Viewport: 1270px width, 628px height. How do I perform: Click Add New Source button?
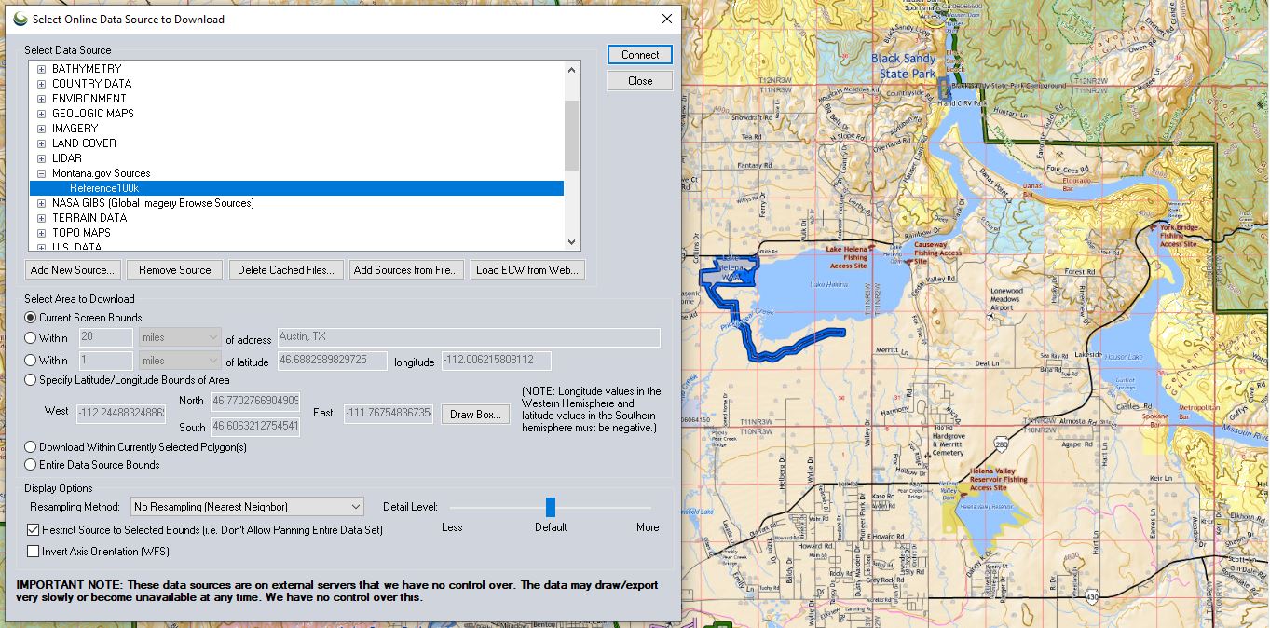tap(73, 270)
